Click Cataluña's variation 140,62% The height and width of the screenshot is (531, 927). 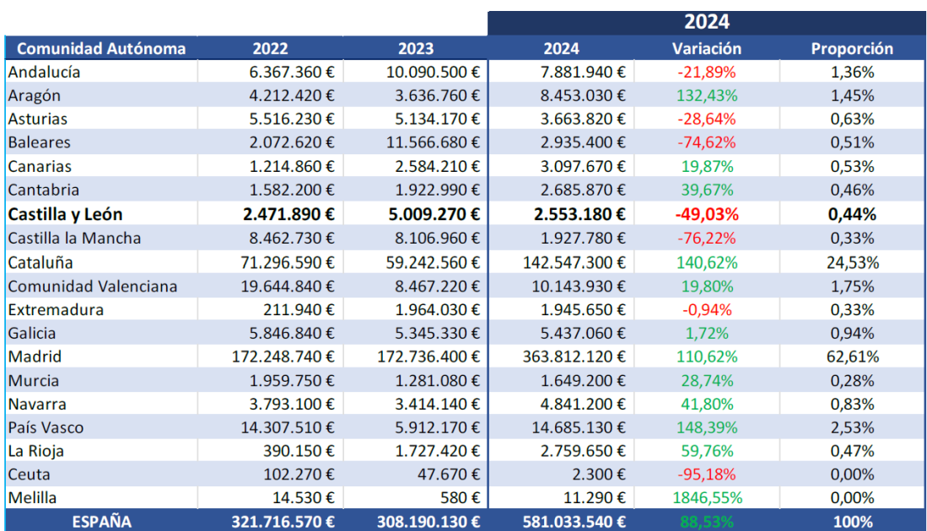click(x=706, y=262)
